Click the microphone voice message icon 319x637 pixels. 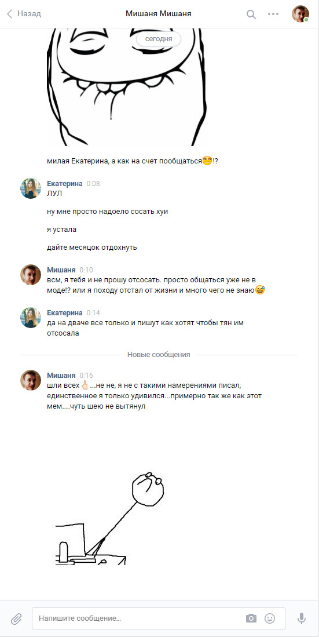pyautogui.click(x=301, y=618)
